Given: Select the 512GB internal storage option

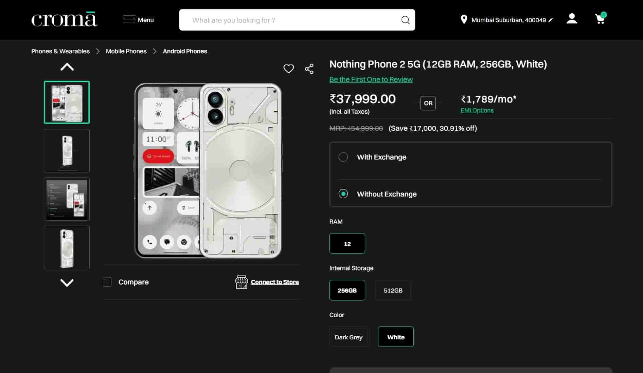Looking at the screenshot, I should (x=393, y=291).
